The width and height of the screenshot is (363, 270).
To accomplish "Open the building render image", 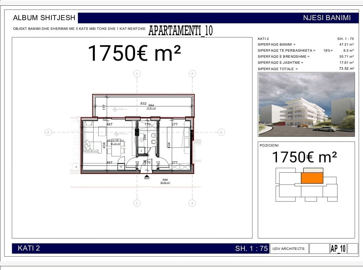I will coord(306,104).
